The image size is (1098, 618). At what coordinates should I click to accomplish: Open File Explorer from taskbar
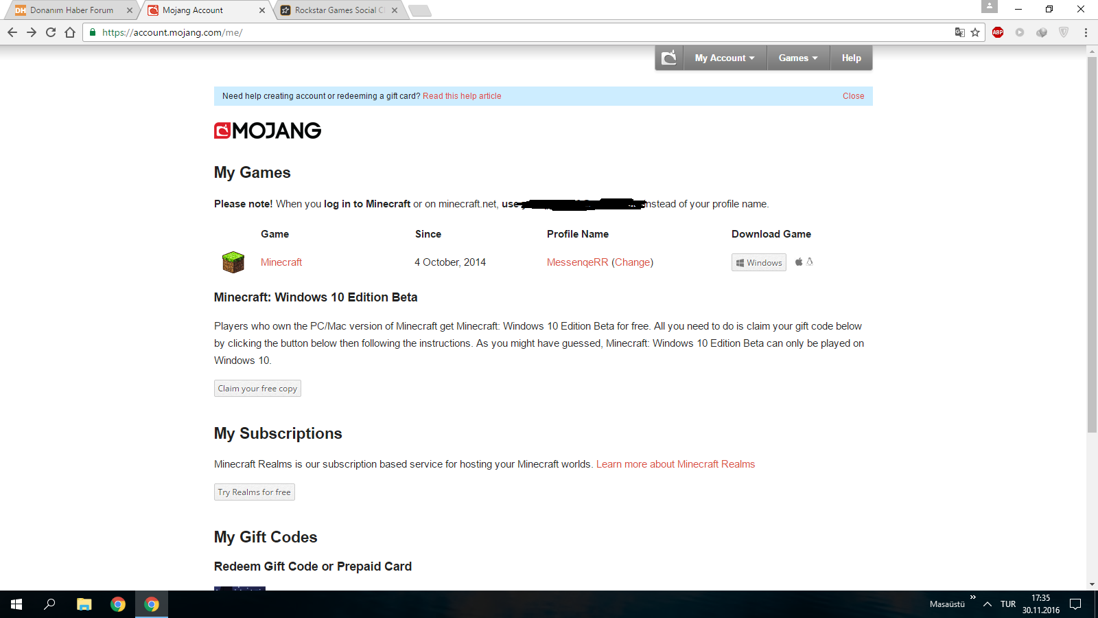coord(84,604)
